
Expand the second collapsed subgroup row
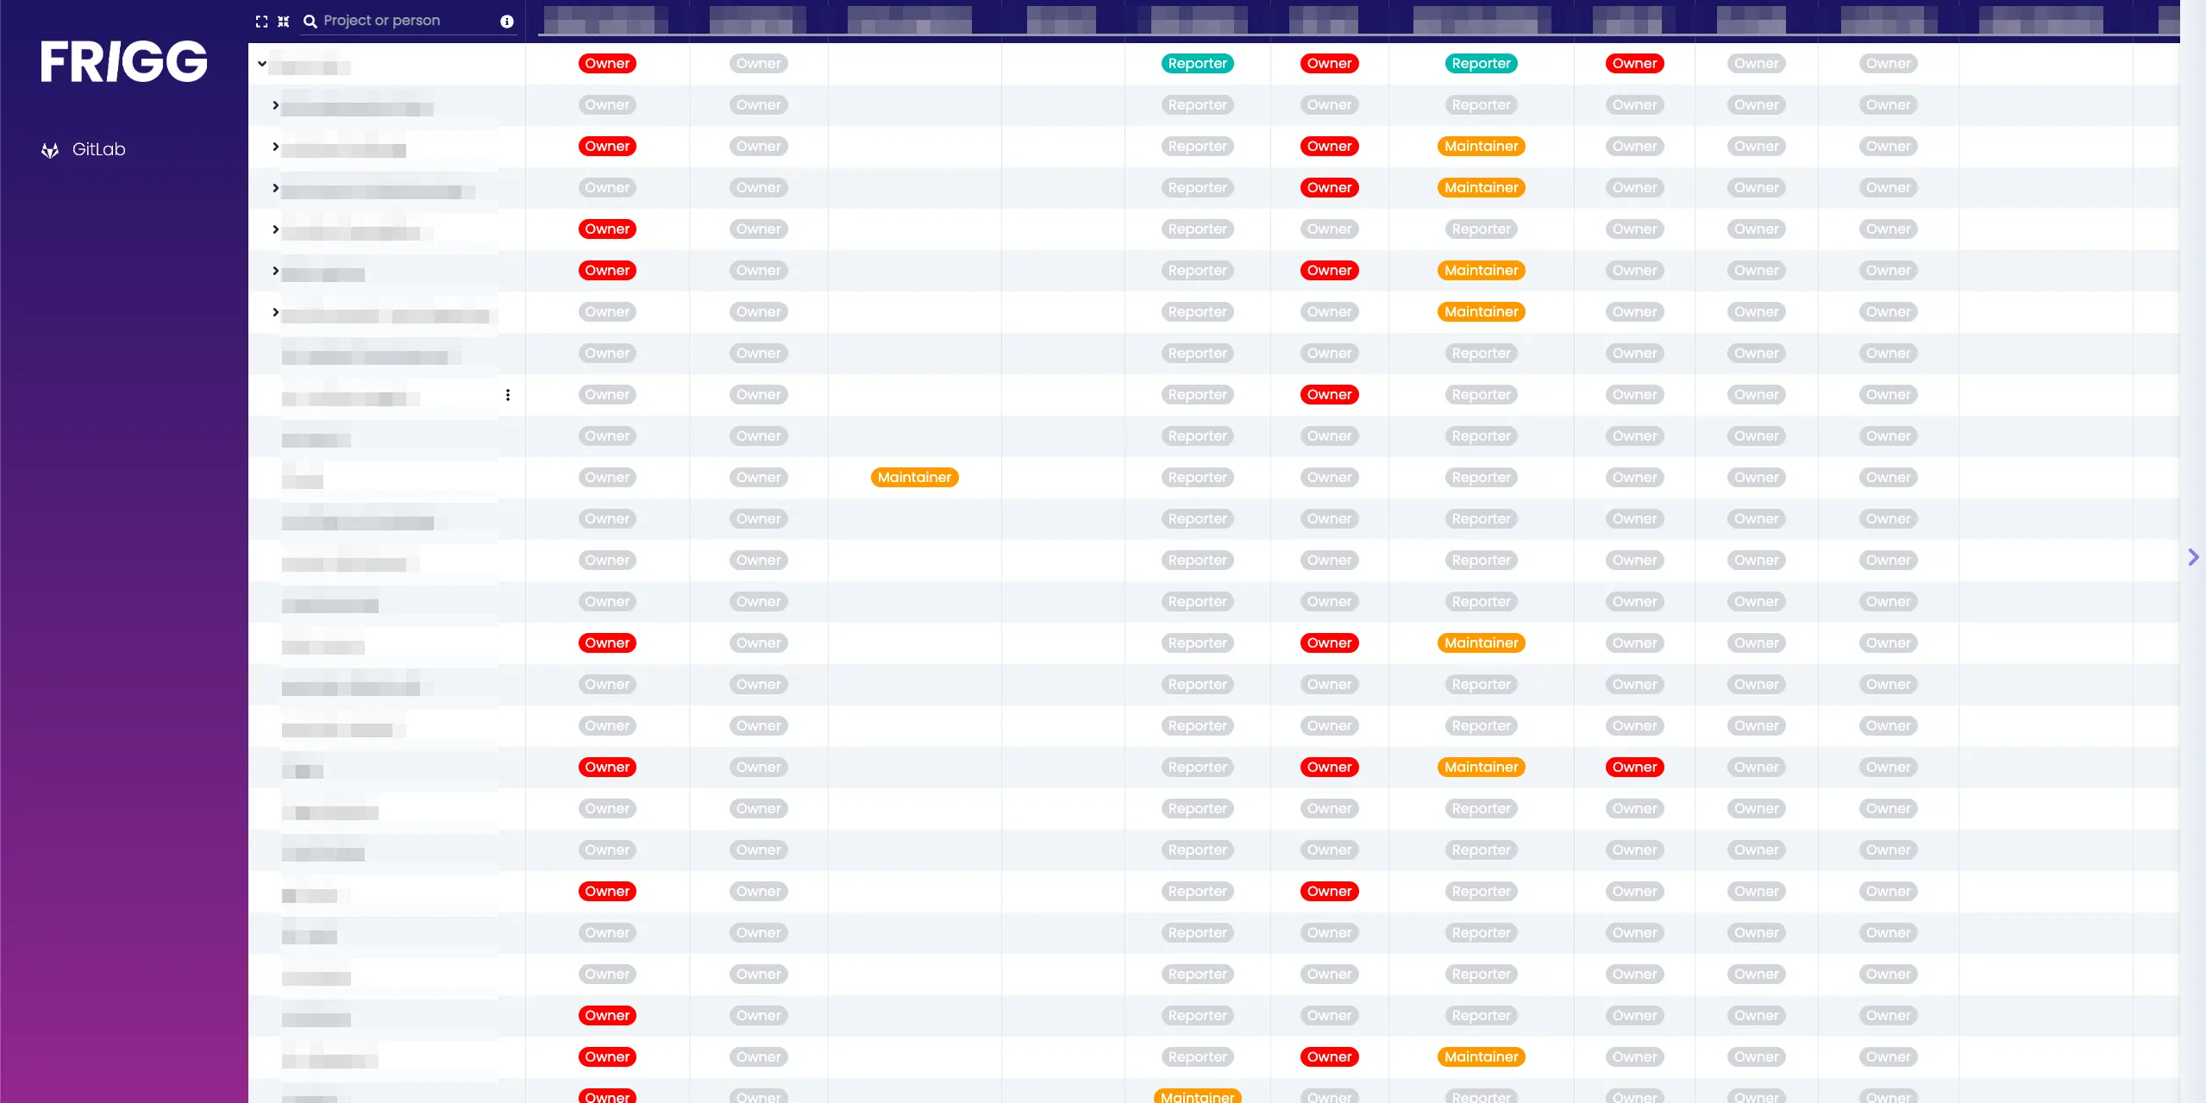[x=275, y=147]
